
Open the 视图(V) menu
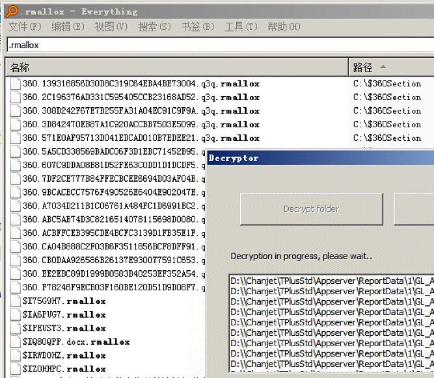(111, 27)
